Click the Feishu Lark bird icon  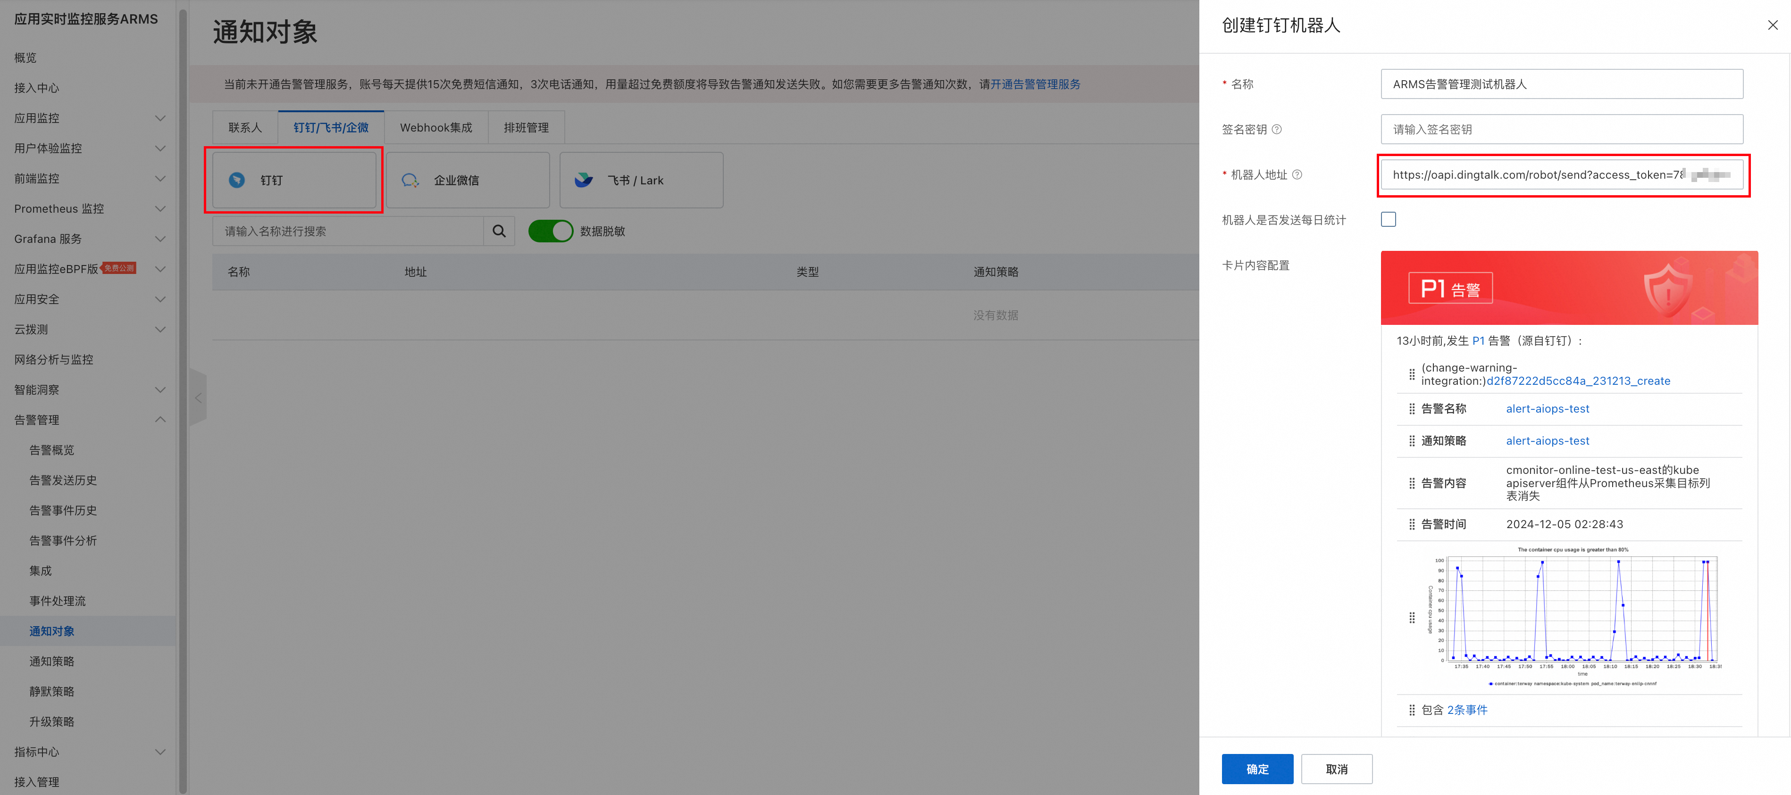coord(584,180)
